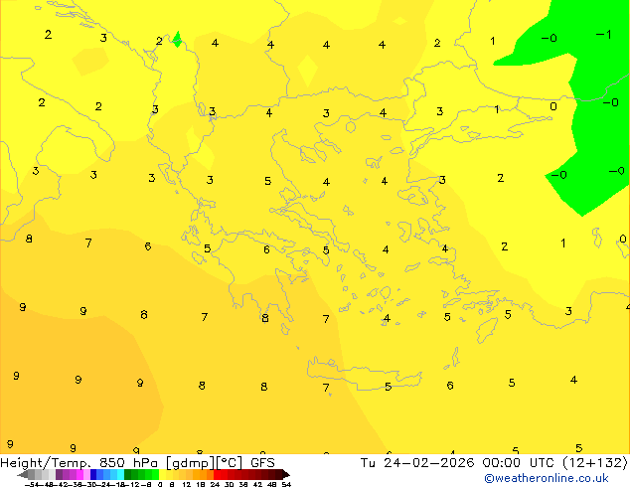The width and height of the screenshot is (630, 487).
Task: Select the dark blue legend swatch
Action: coord(93,474)
